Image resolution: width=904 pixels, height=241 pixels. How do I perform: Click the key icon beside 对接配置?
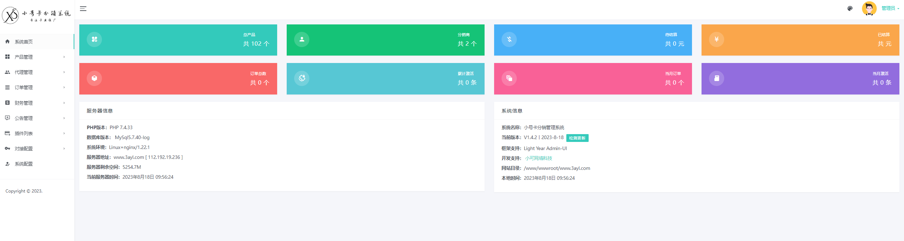pos(7,148)
